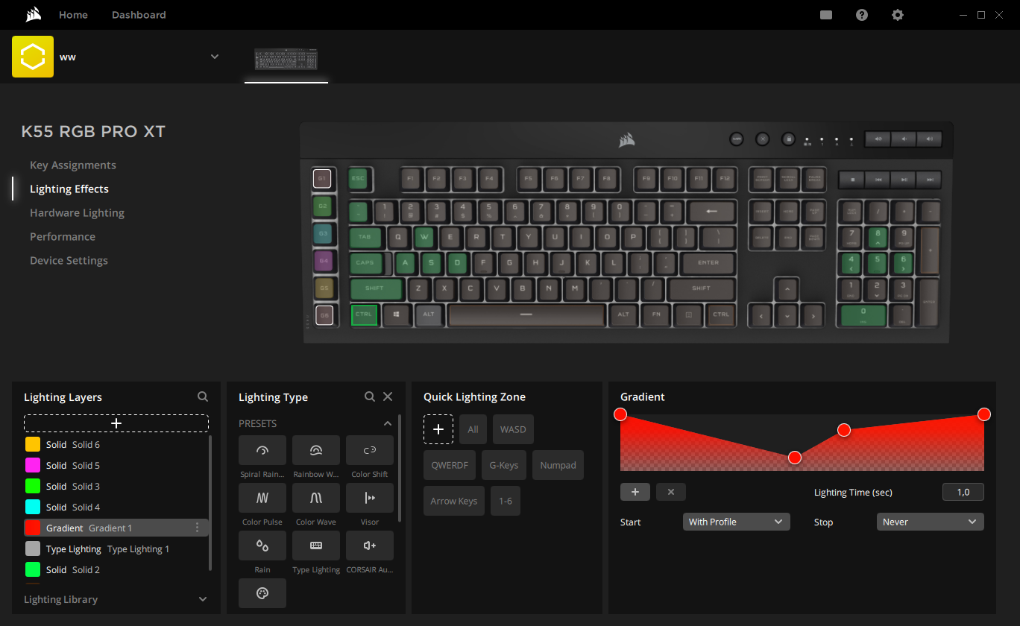Image resolution: width=1020 pixels, height=626 pixels.
Task: Select the 1-6 lighting zone
Action: pyautogui.click(x=506, y=501)
